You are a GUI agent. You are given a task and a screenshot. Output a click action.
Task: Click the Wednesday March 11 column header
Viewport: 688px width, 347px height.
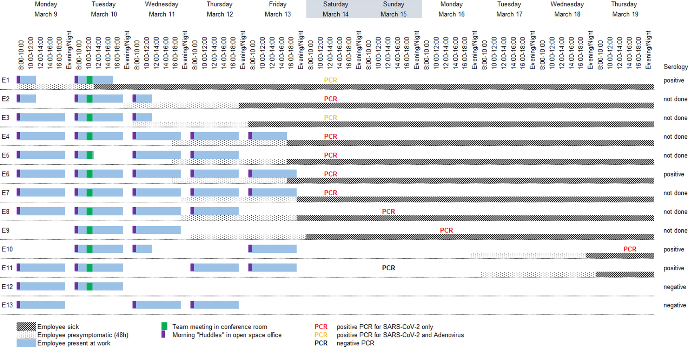(162, 9)
